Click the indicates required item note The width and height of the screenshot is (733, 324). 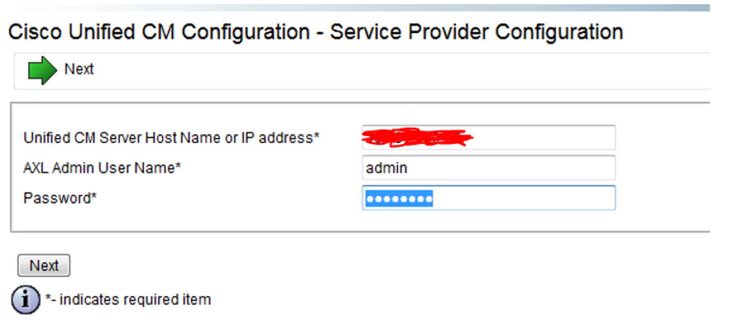[x=128, y=300]
